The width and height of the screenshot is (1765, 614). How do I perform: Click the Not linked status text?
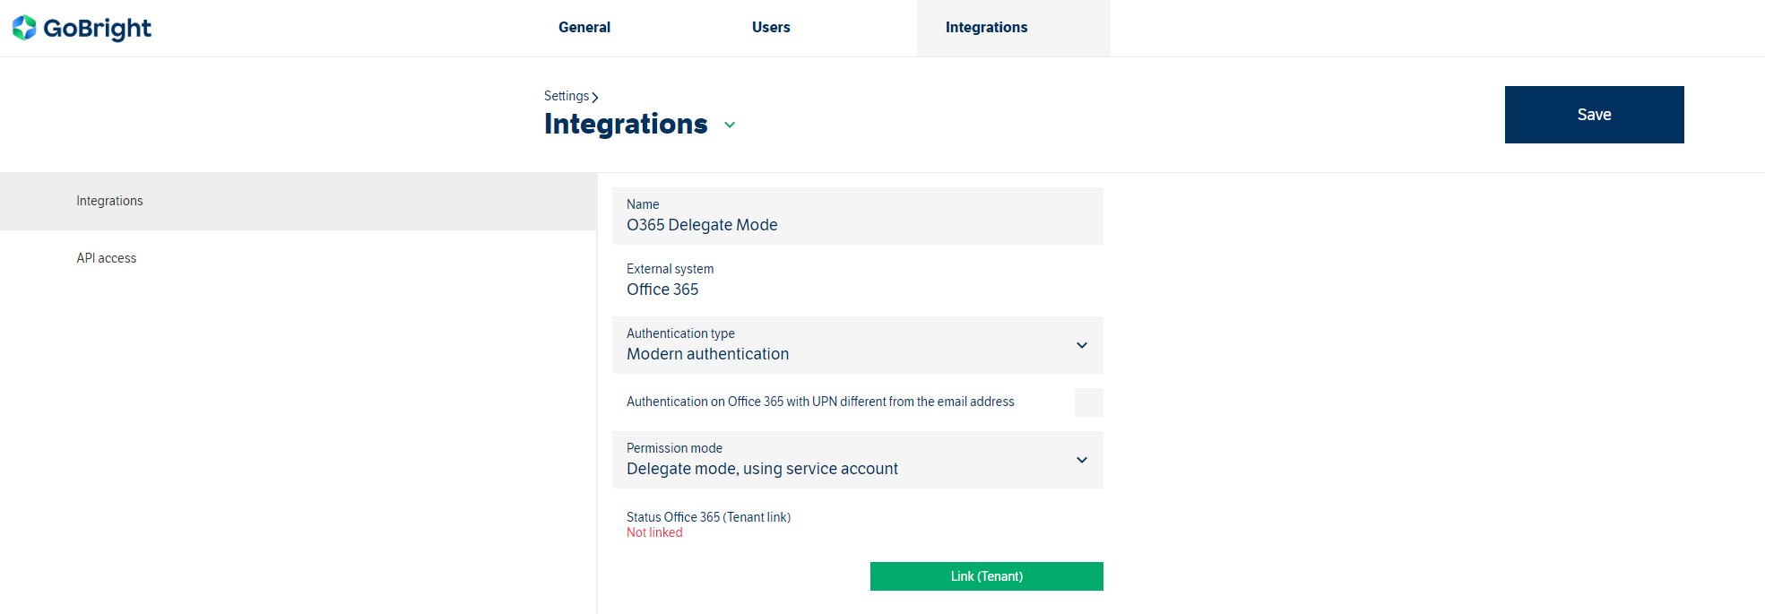653,532
